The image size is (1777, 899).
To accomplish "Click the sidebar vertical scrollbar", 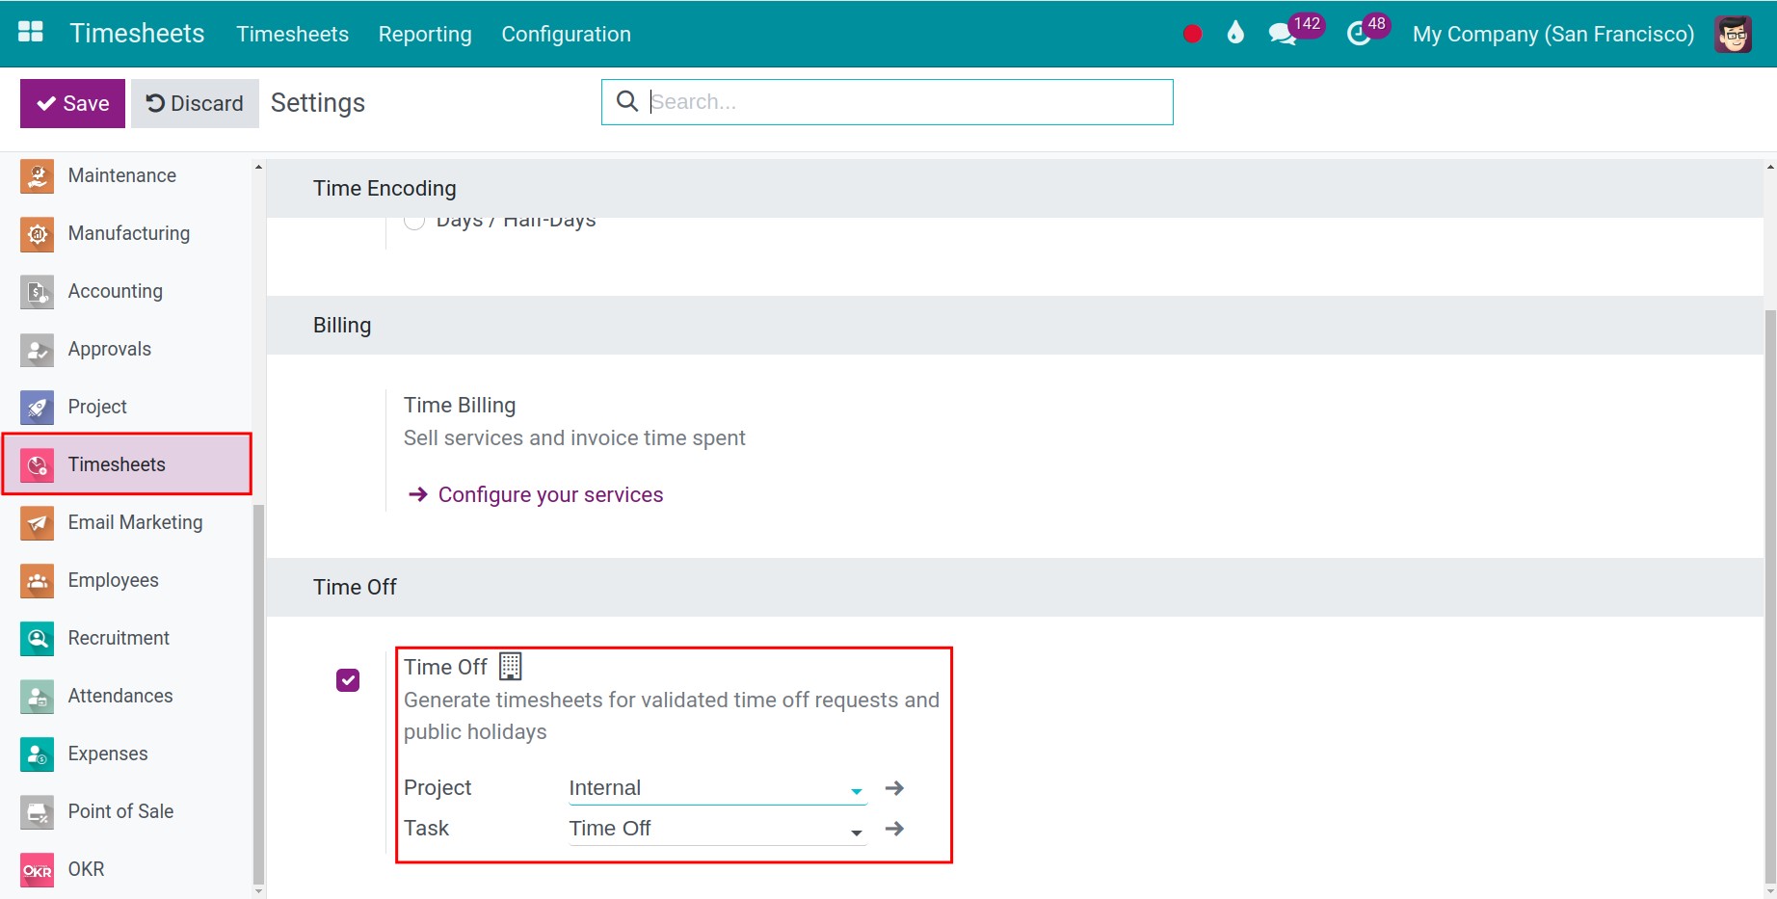I will click(x=257, y=694).
